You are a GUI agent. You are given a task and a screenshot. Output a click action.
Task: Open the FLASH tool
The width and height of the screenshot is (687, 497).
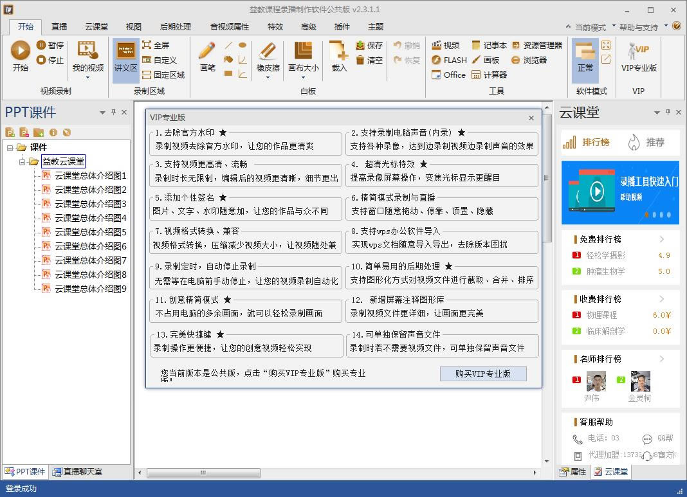click(x=449, y=60)
